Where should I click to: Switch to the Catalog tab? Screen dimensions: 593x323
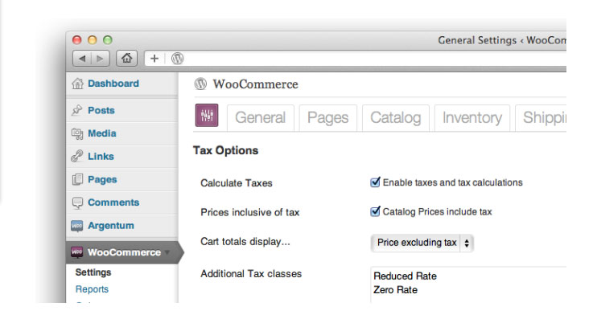pos(395,118)
